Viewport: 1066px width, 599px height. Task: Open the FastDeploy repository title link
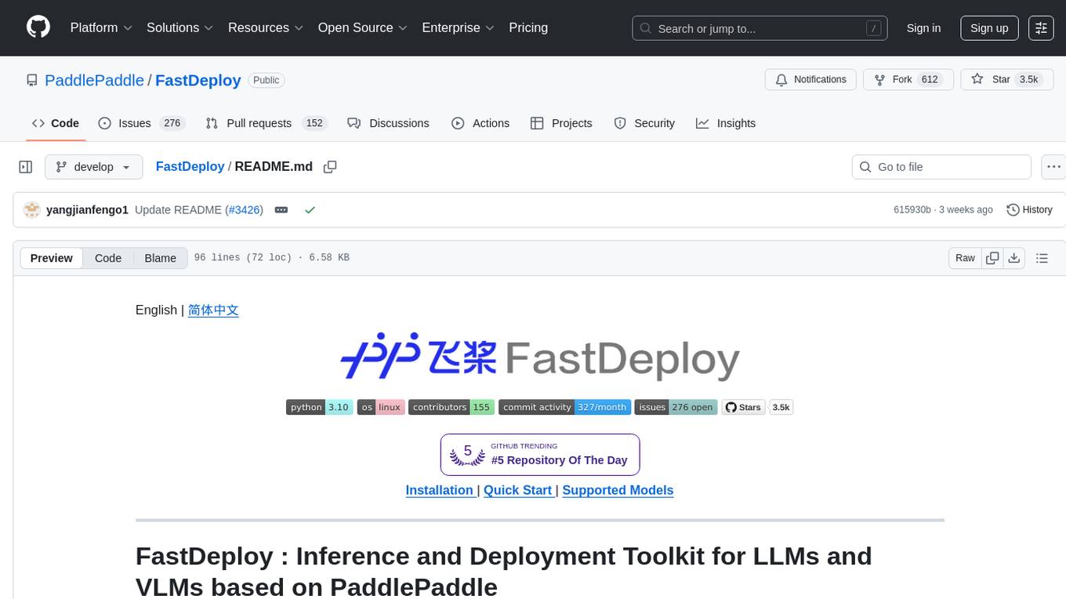click(198, 80)
